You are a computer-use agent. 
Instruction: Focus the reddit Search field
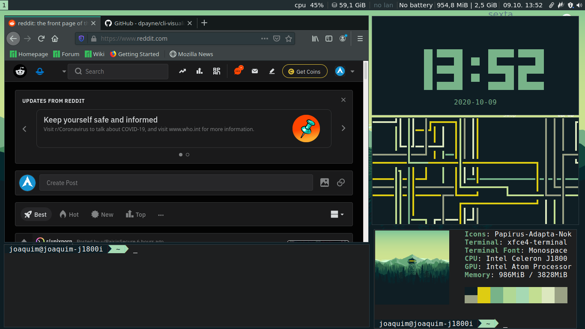(x=118, y=72)
